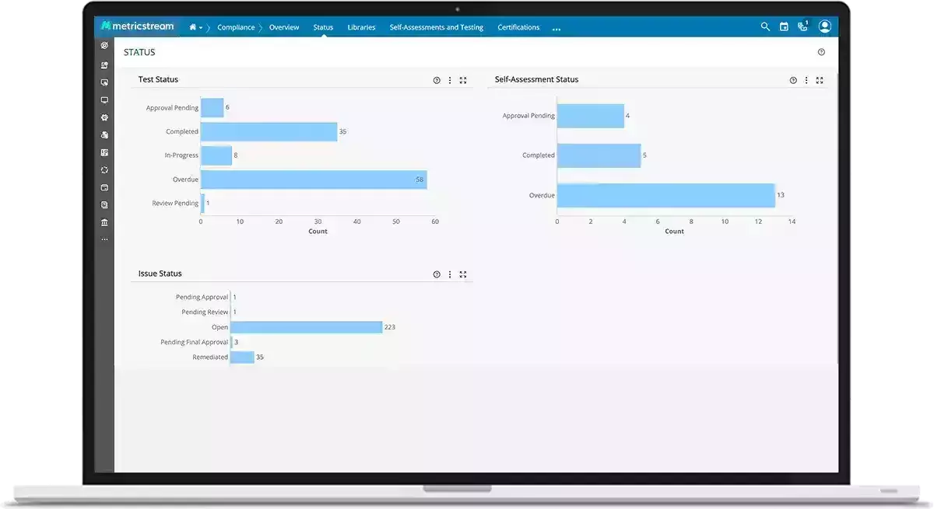This screenshot has width=934, height=509.
Task: Maximize the Self-Assessment Status panel
Action: click(820, 80)
